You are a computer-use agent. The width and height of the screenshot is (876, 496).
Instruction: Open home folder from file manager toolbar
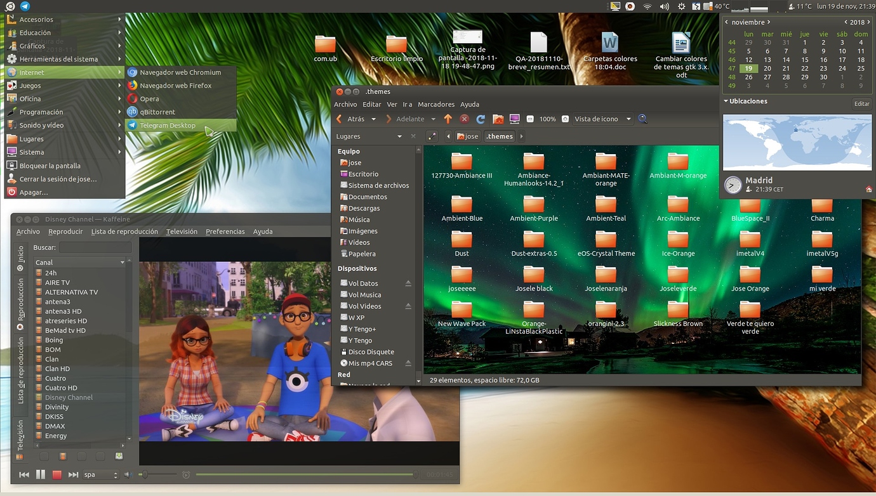498,119
